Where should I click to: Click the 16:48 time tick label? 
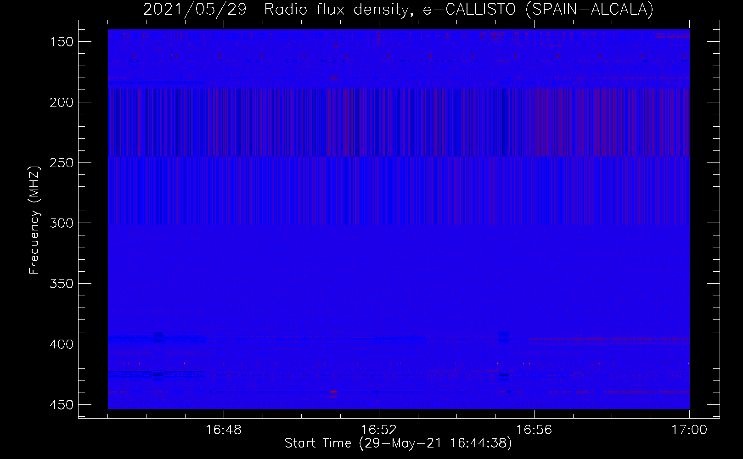pos(224,430)
